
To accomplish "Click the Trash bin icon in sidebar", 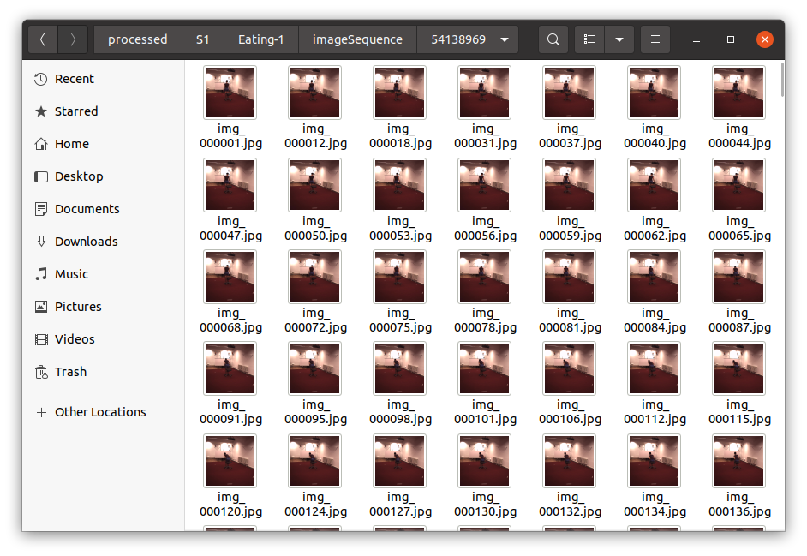I will pos(41,372).
